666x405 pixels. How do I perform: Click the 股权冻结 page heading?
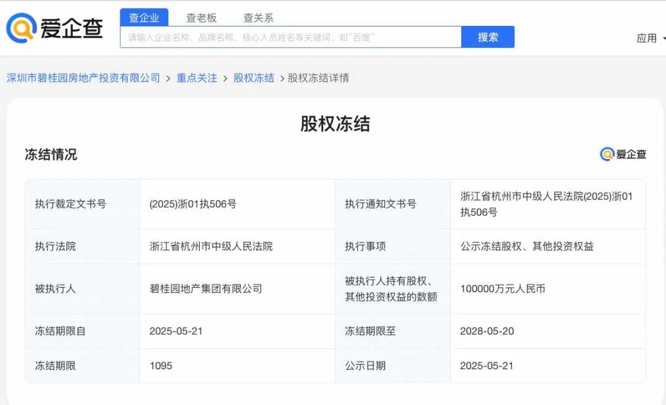335,123
